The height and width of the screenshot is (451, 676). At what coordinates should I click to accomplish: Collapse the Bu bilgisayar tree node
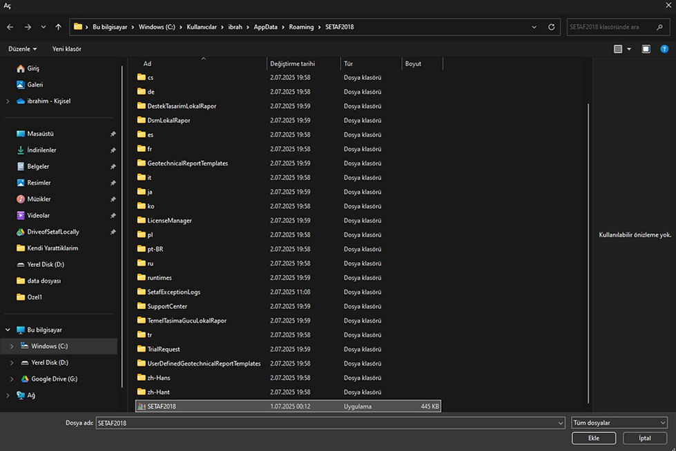pyautogui.click(x=8, y=330)
